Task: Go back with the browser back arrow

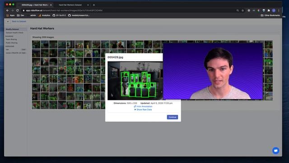Action: tap(7, 10)
